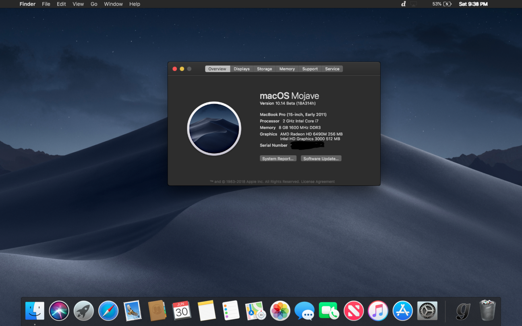
Task: Open Siri from the Dock
Action: click(x=59, y=311)
